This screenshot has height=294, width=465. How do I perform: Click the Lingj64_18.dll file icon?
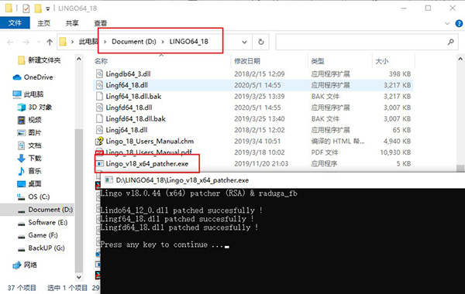(100, 130)
